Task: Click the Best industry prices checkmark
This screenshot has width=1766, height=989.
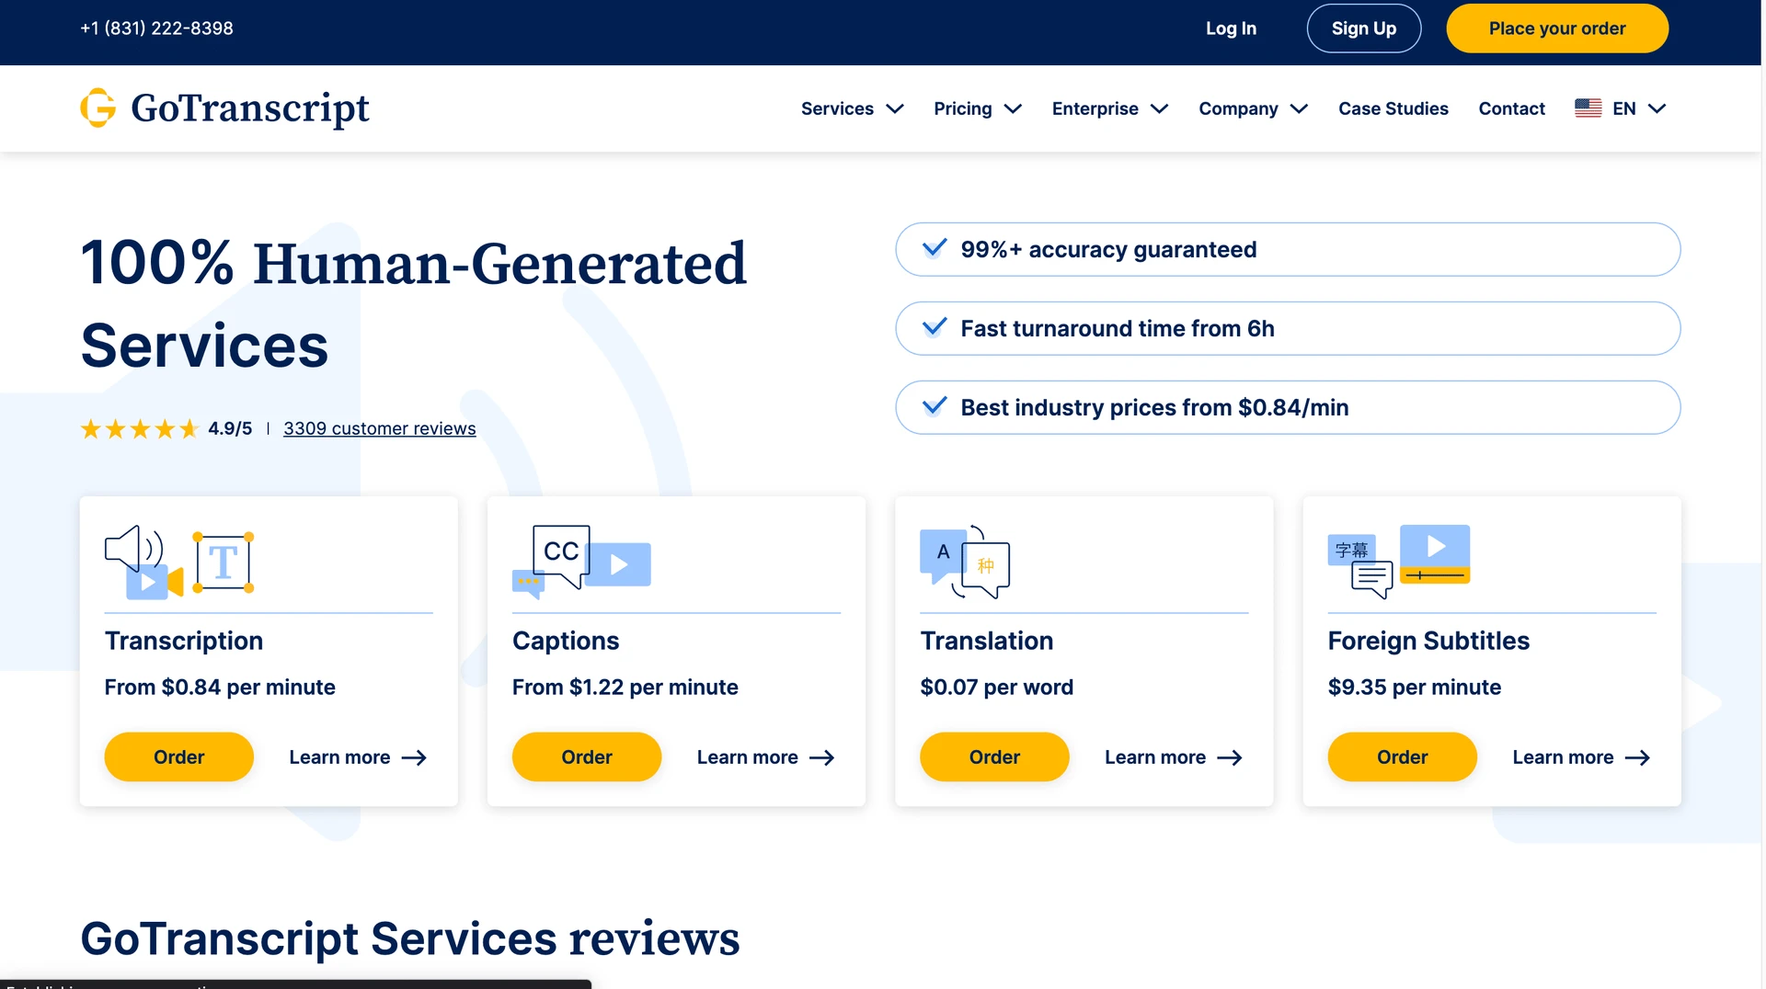Action: click(935, 407)
